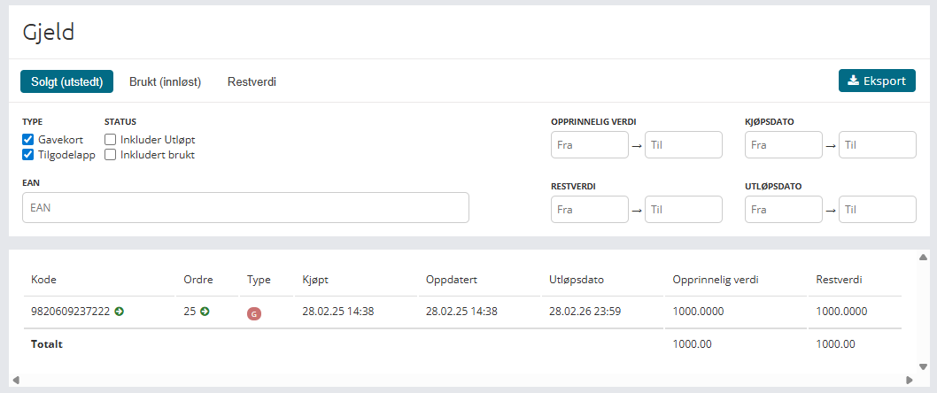Open order 25 arrow icon
This screenshot has width=937, height=393.
tap(205, 312)
